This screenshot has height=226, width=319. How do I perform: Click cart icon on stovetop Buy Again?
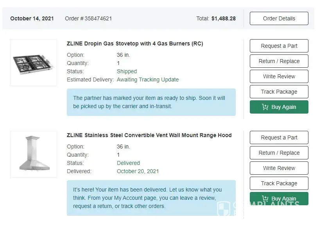click(x=265, y=107)
